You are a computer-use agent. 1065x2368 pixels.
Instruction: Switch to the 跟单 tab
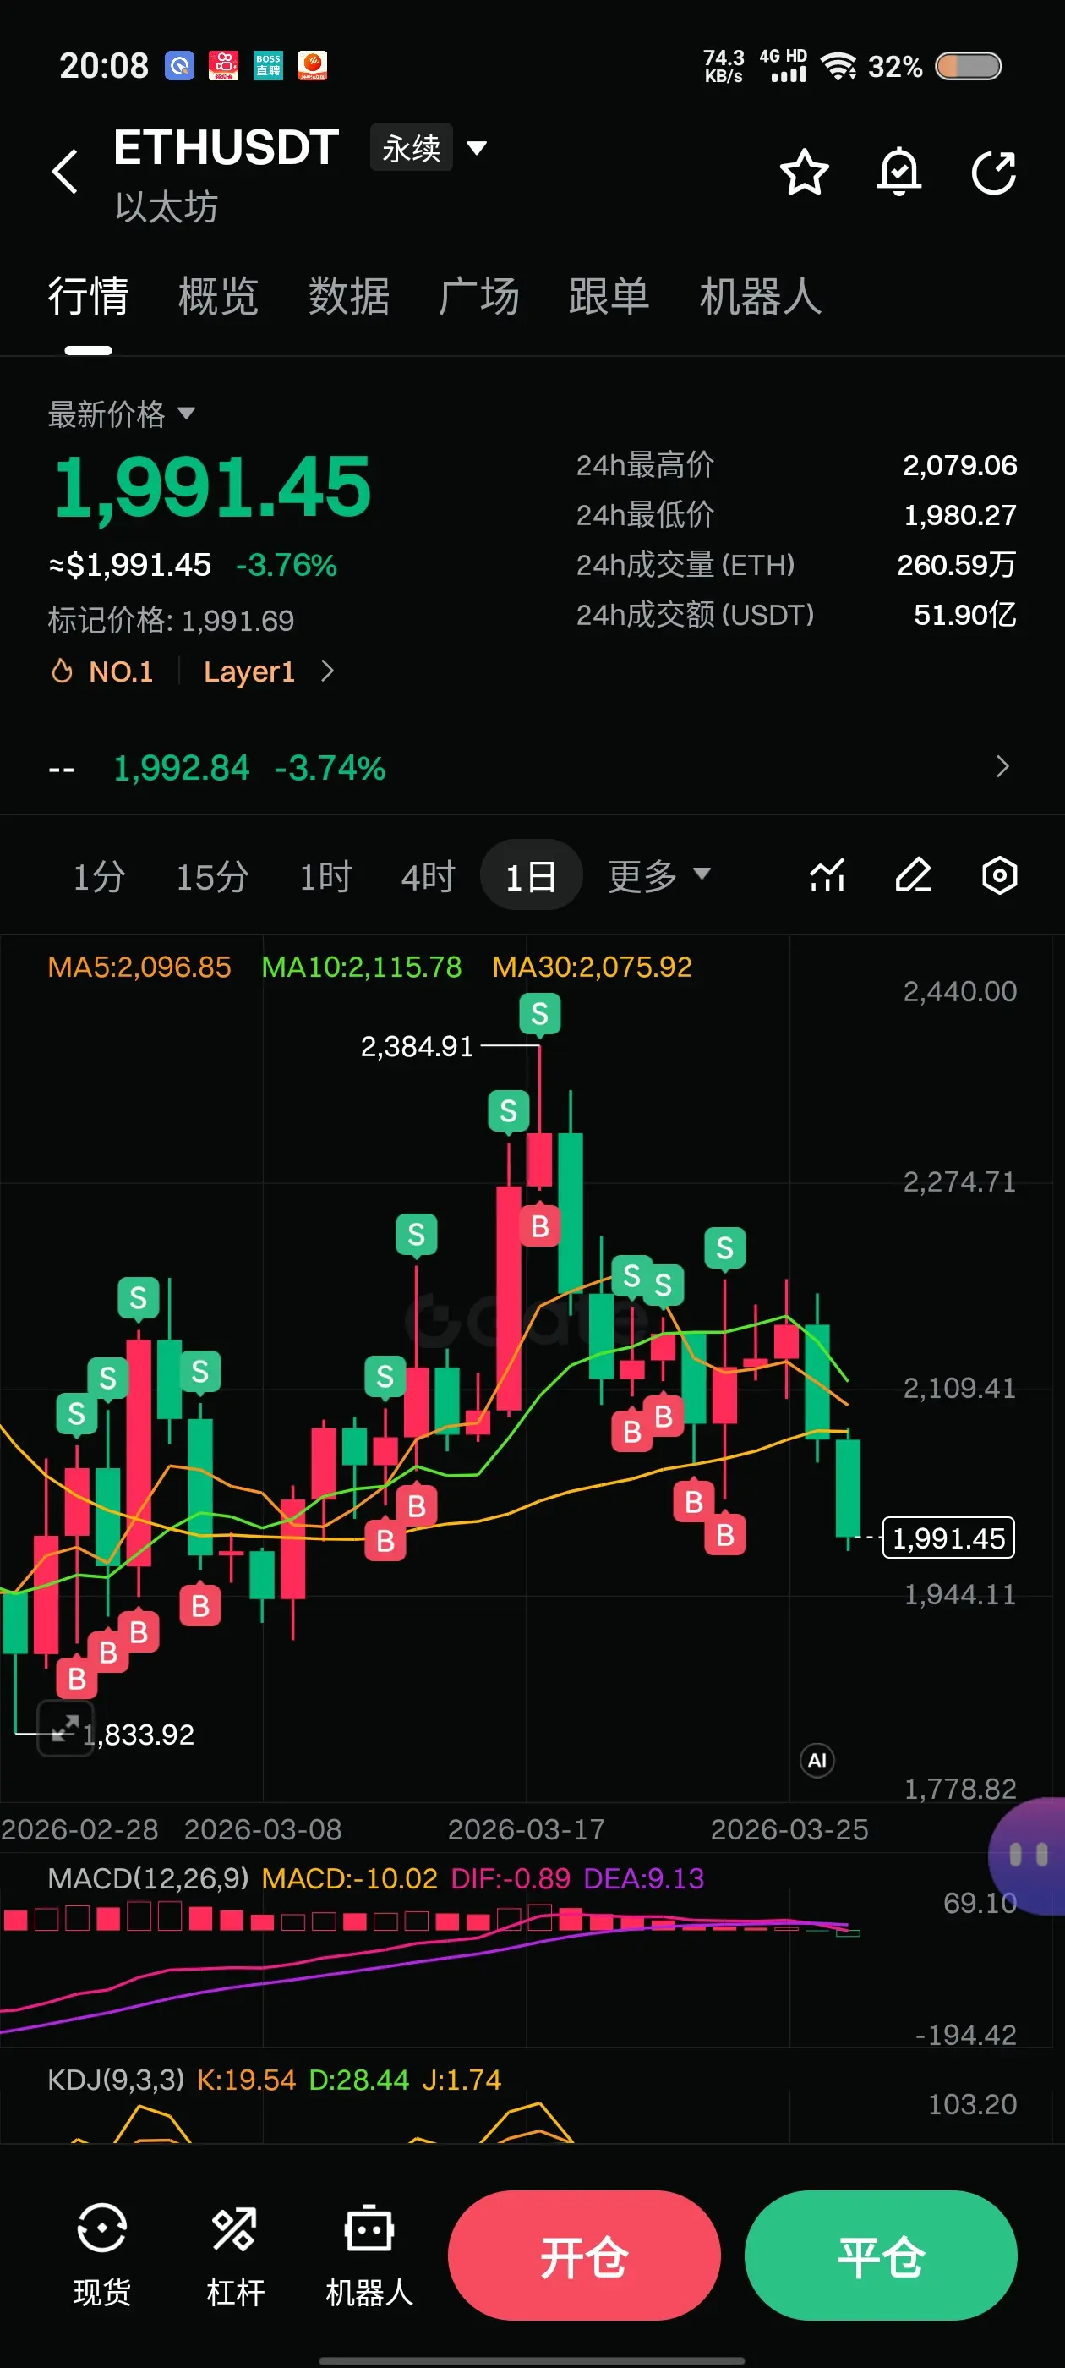point(609,296)
